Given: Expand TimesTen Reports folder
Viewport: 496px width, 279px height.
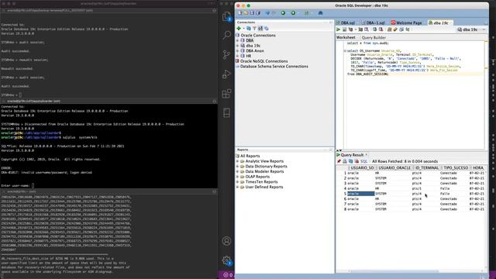Looking at the screenshot, I should click(238, 182).
